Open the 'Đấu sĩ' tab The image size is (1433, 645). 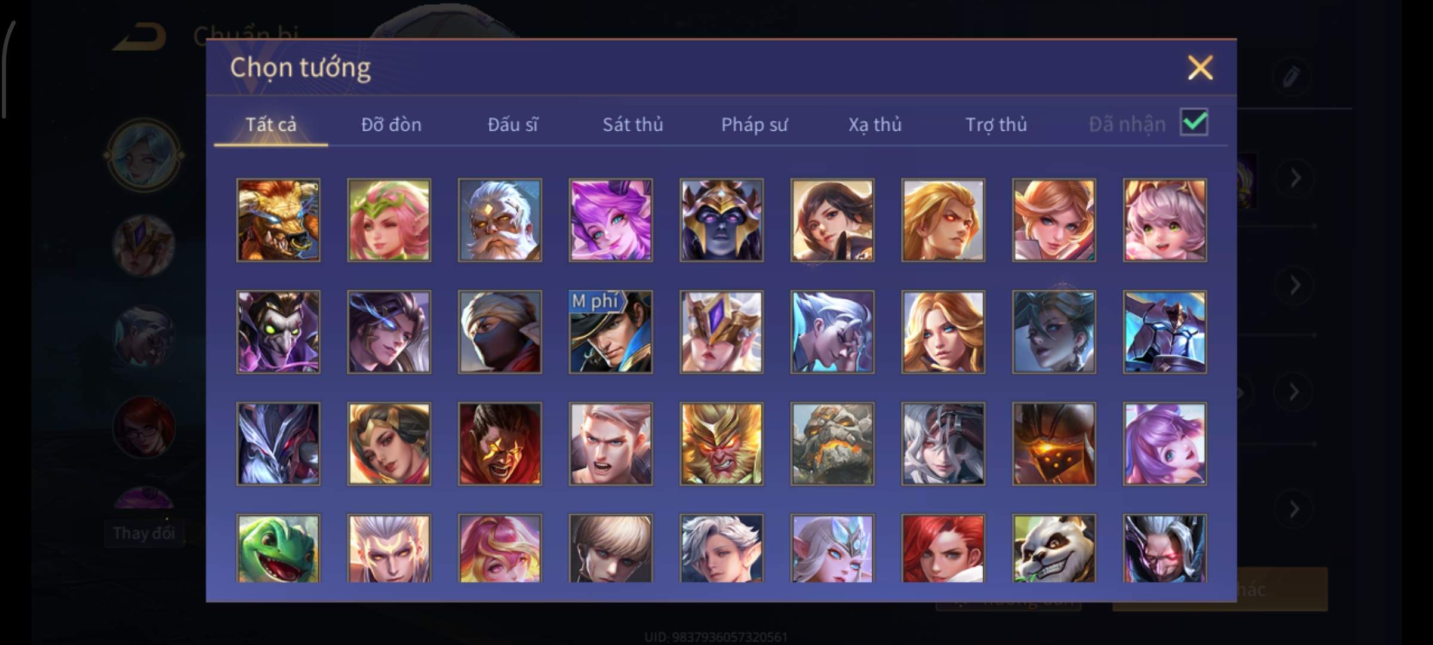coord(512,124)
